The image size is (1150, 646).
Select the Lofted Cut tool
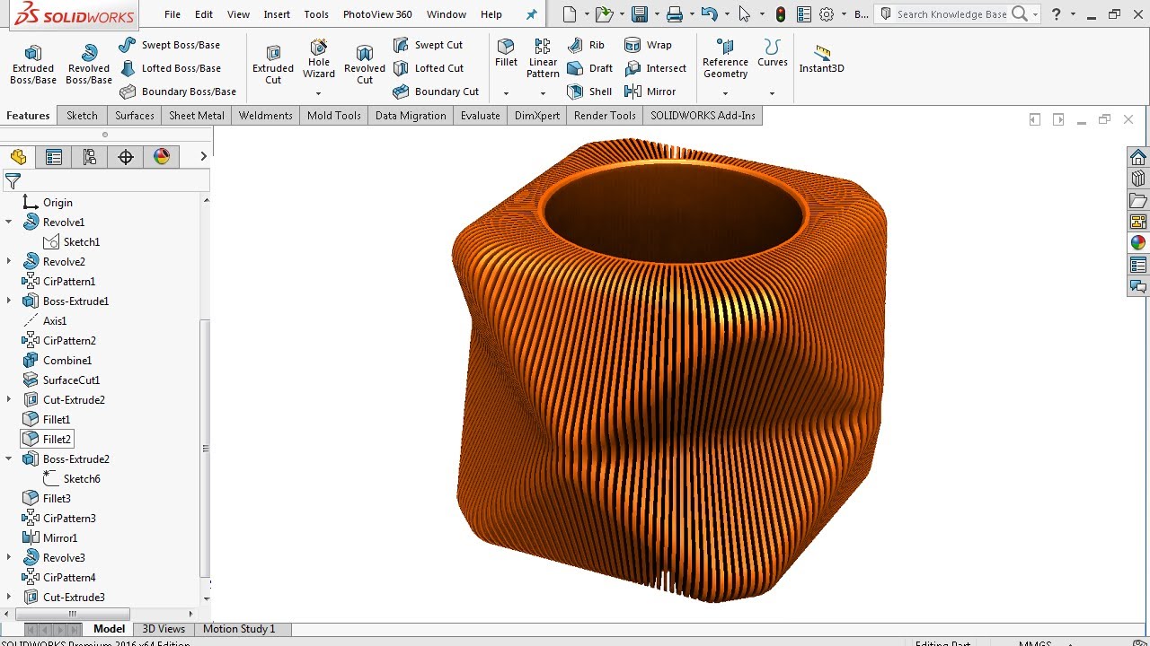429,68
